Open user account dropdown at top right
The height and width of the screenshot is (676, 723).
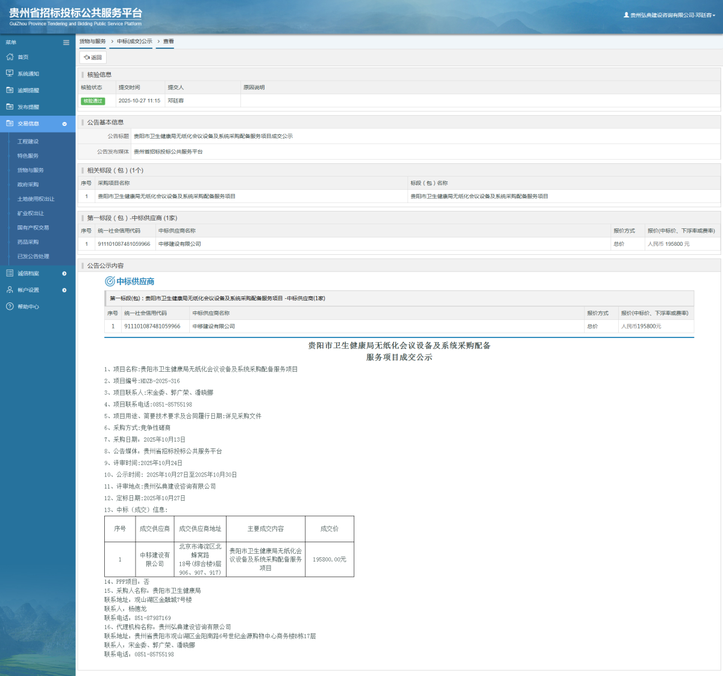tap(669, 15)
